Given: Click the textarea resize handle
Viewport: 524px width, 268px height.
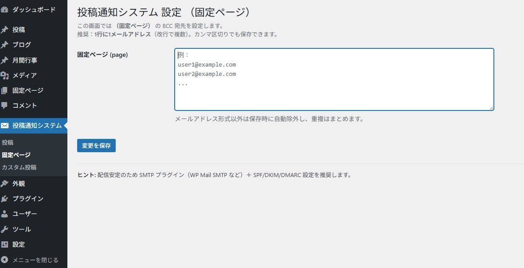Looking at the screenshot, I should (491, 108).
